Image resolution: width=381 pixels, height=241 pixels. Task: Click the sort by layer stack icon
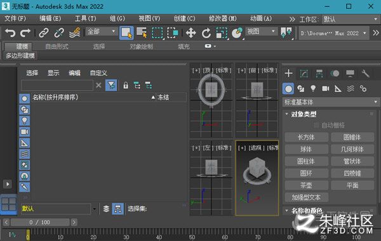[106, 209]
